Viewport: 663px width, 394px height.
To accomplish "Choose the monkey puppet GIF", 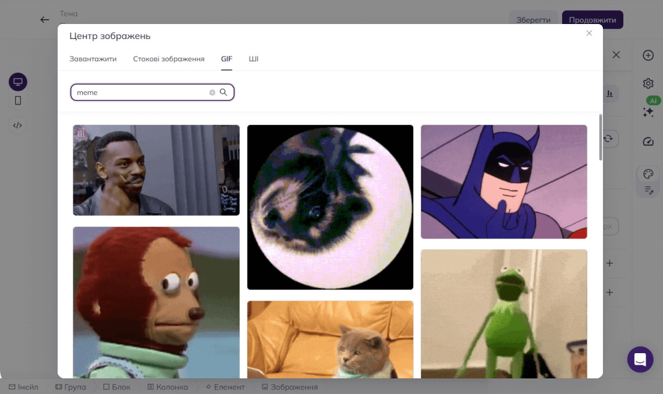I will [x=156, y=303].
